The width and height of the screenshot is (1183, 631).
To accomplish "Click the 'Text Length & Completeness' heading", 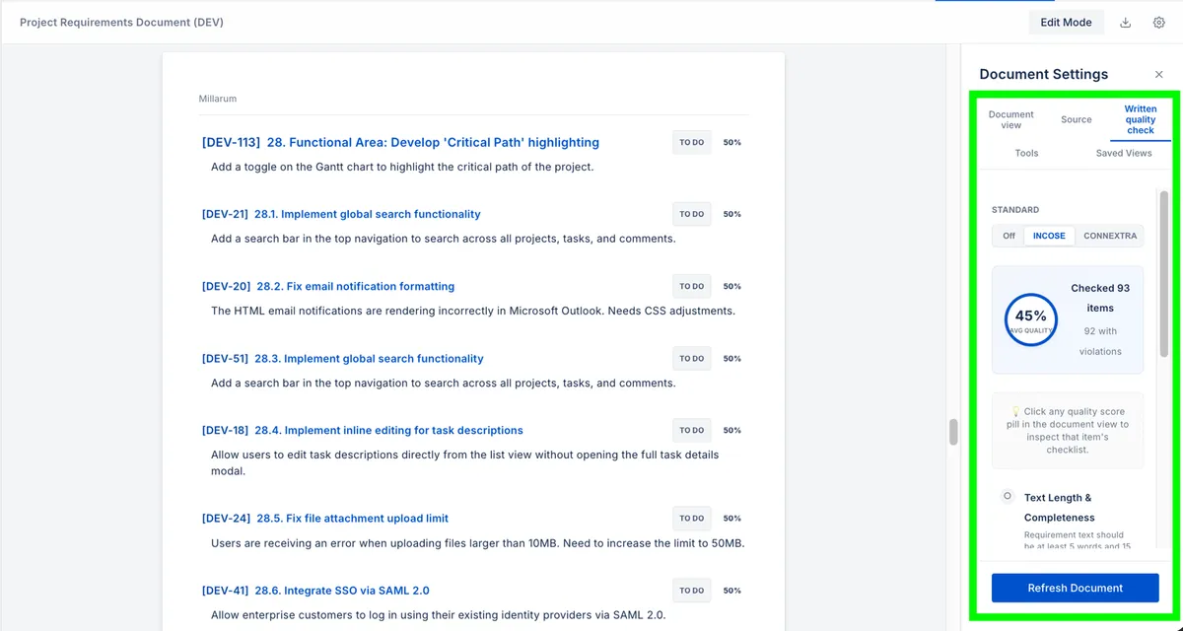I will [1060, 508].
